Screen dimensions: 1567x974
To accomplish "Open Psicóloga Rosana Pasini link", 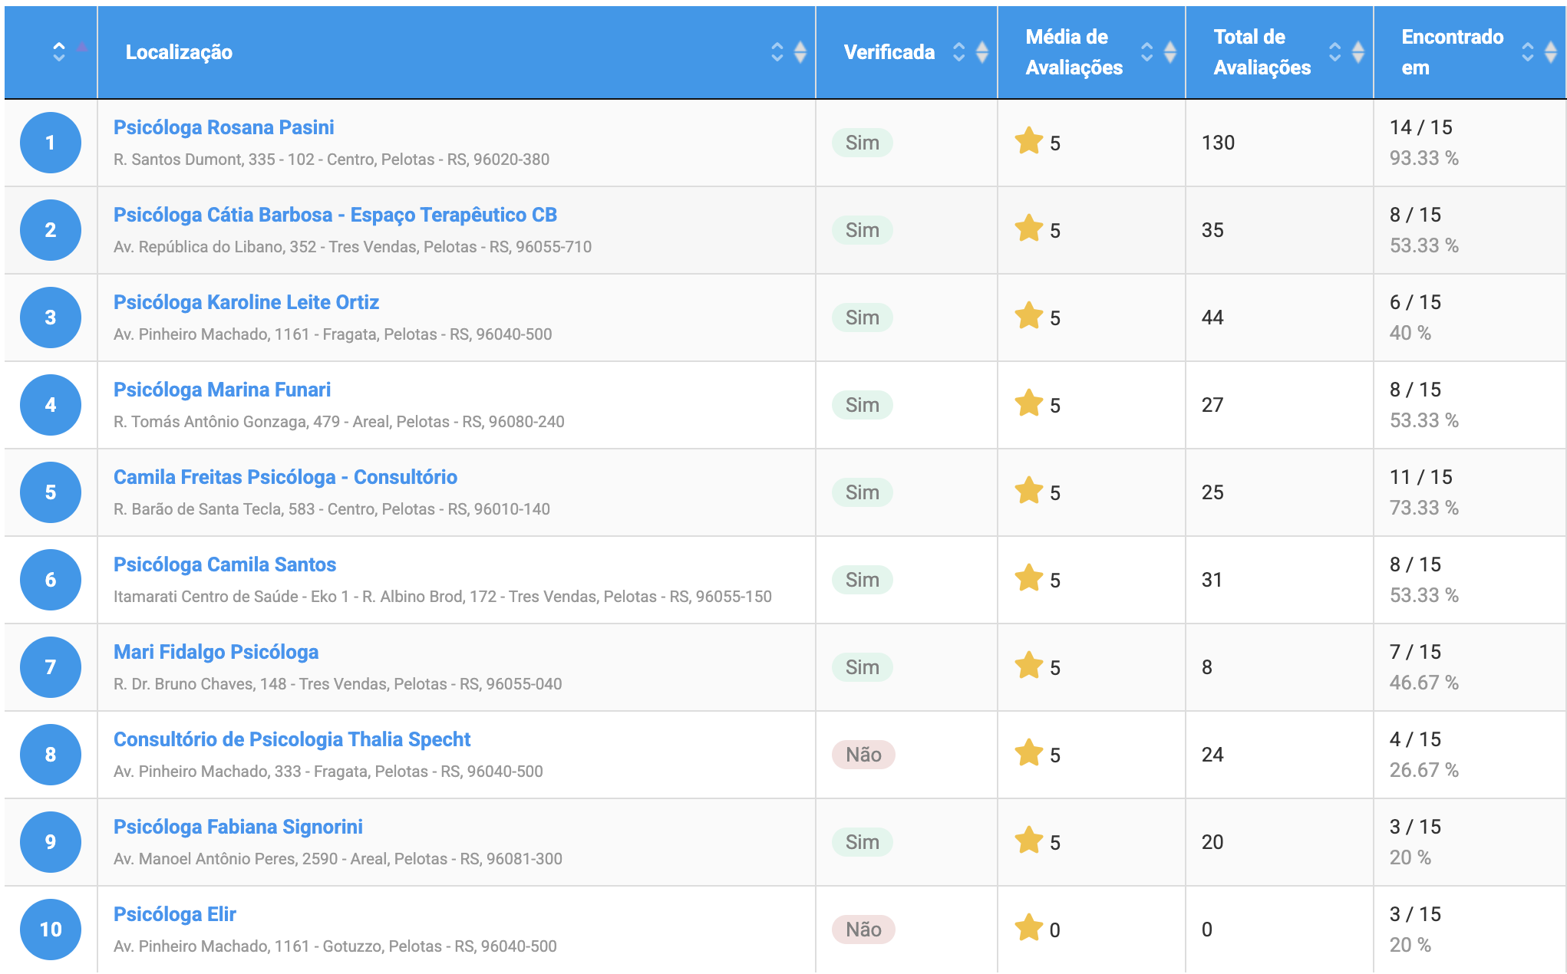I will pos(224,127).
